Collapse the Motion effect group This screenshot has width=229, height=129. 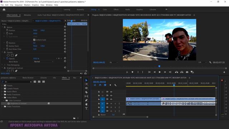click(x=2, y=27)
